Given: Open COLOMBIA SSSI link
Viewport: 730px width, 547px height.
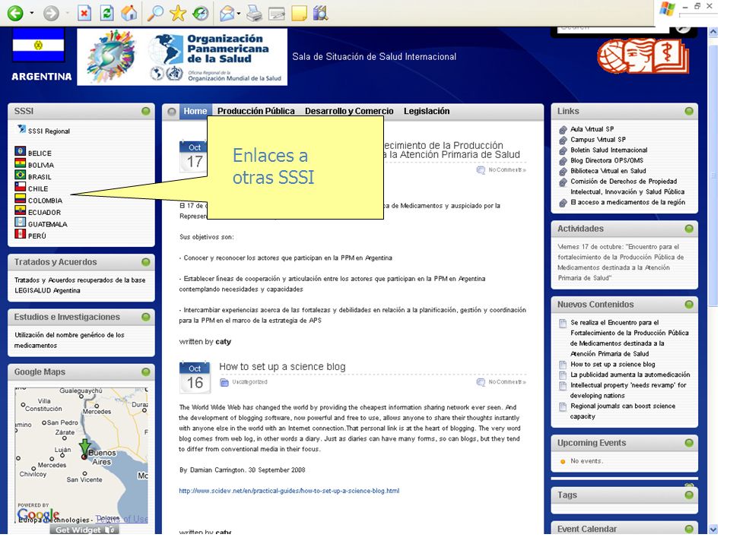Looking at the screenshot, I should pos(45,201).
